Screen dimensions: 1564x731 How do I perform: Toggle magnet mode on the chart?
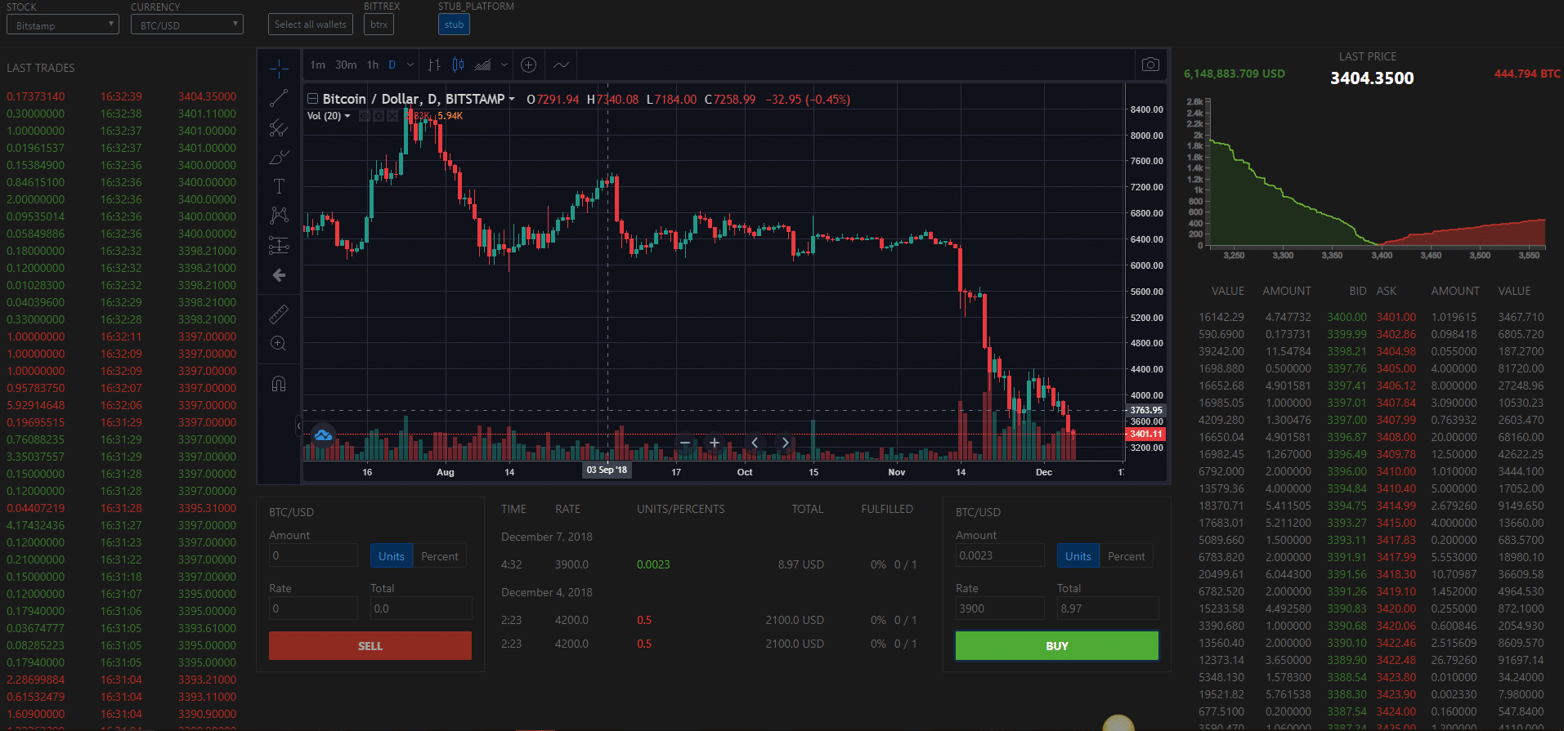point(279,384)
